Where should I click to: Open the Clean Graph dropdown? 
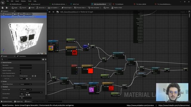[x=67, y=8]
